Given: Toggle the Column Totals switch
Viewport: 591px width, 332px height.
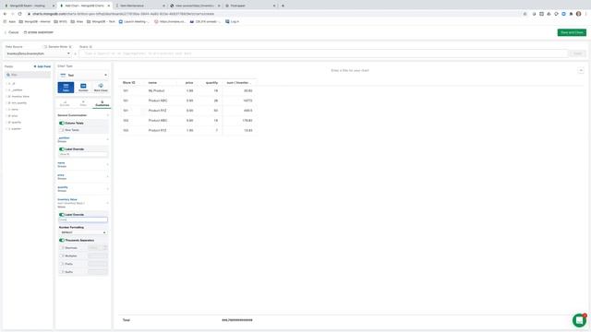Looking at the screenshot, I should point(62,123).
